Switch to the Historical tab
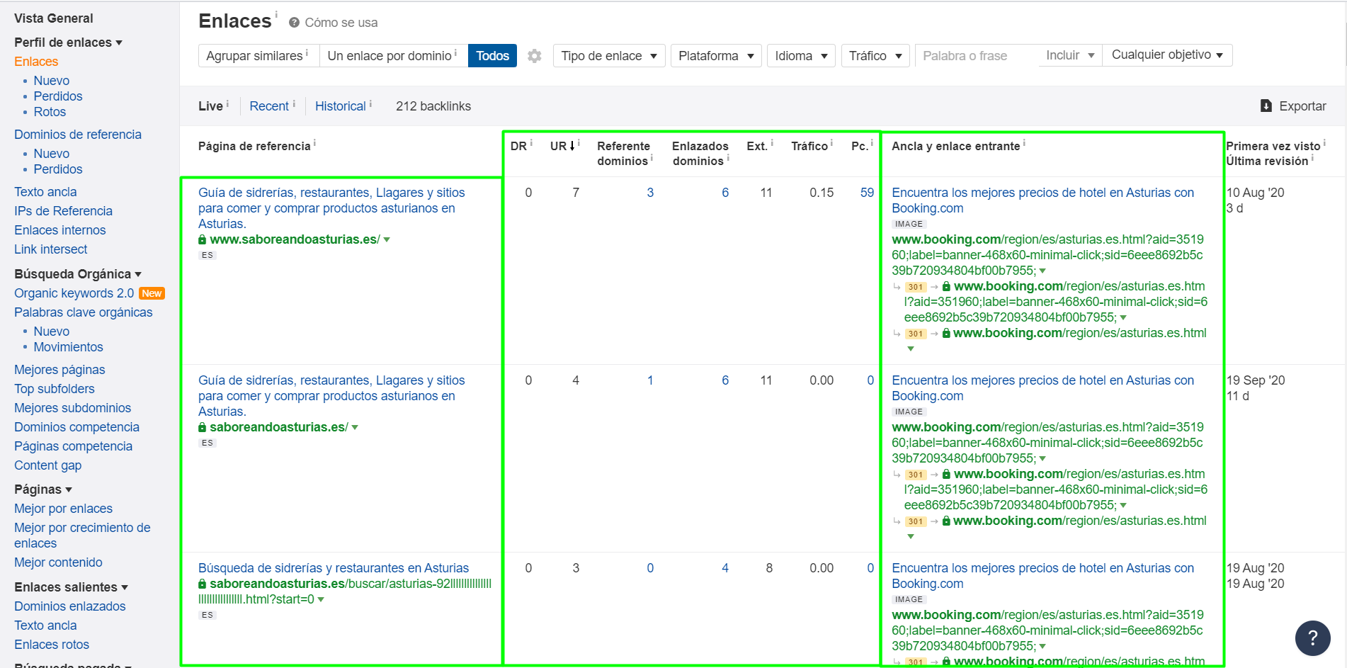 (342, 106)
